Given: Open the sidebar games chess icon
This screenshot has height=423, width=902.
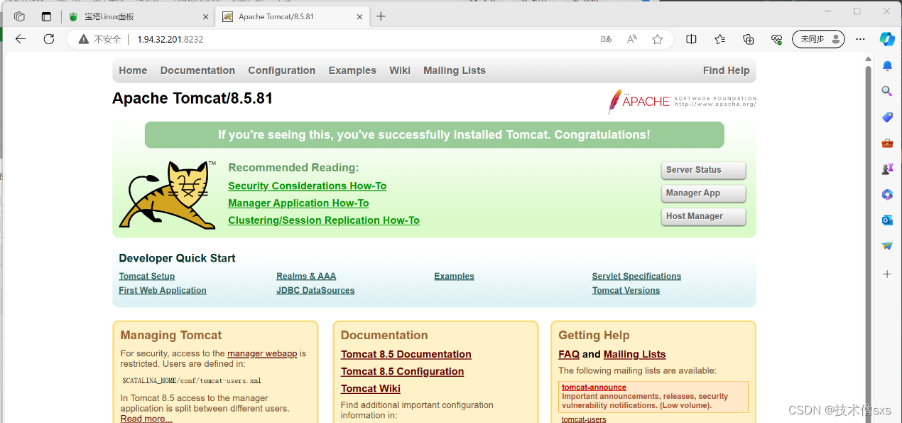Looking at the screenshot, I should (887, 168).
